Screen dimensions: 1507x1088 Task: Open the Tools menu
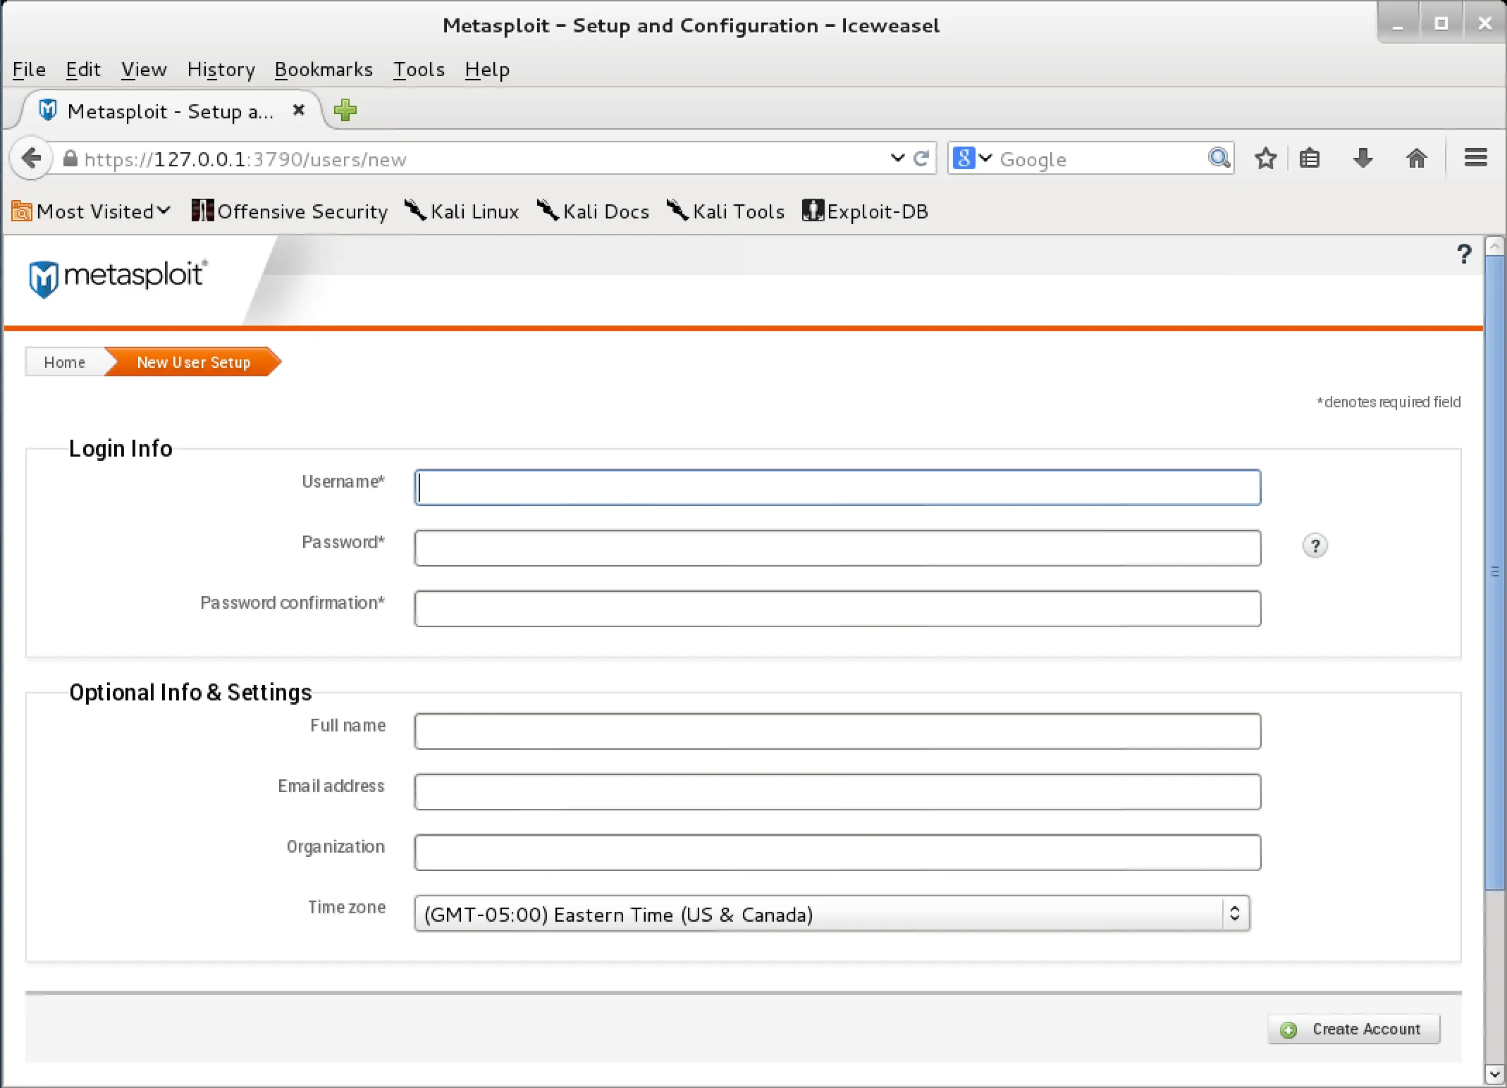[419, 70]
